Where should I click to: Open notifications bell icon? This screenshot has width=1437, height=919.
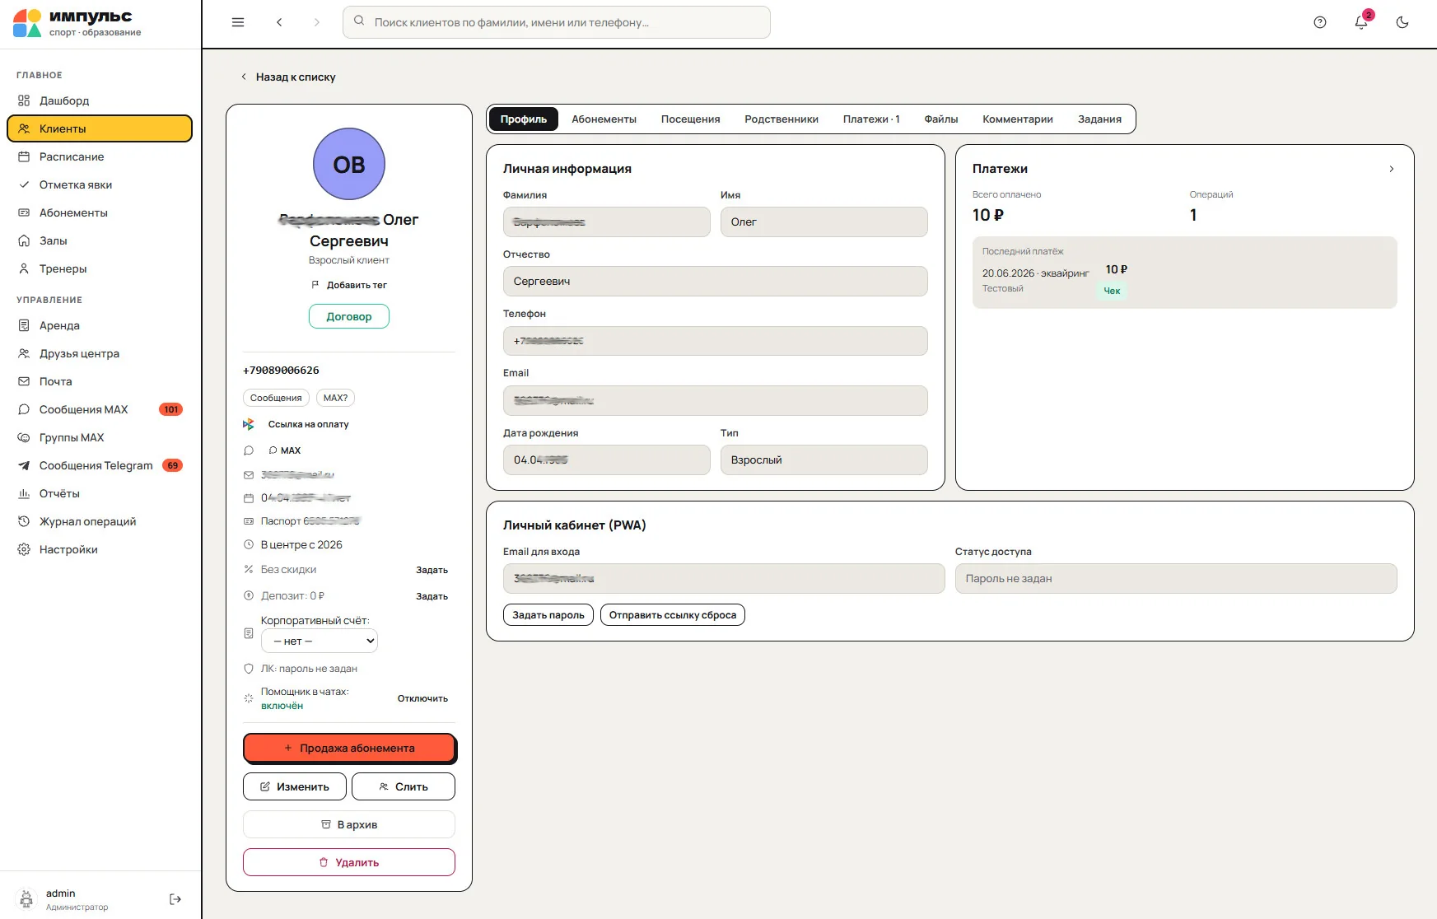tap(1361, 22)
